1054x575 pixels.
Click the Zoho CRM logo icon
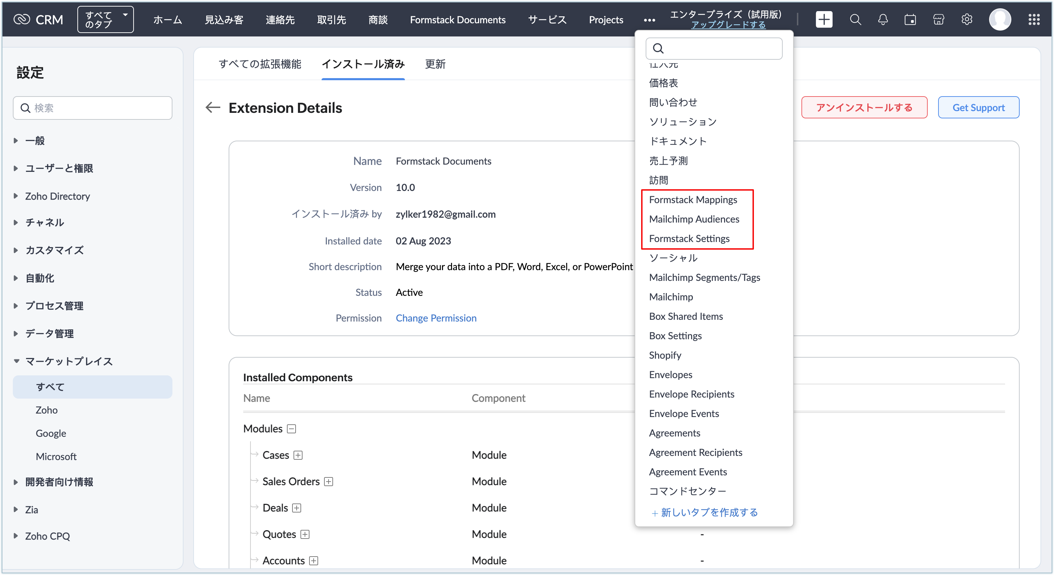pyautogui.click(x=22, y=19)
